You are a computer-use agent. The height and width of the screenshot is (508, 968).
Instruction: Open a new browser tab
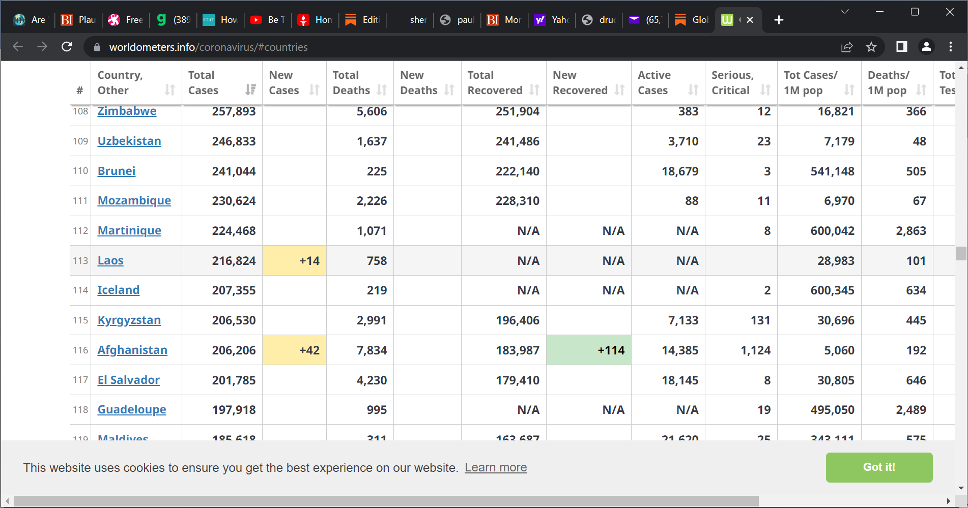click(779, 20)
